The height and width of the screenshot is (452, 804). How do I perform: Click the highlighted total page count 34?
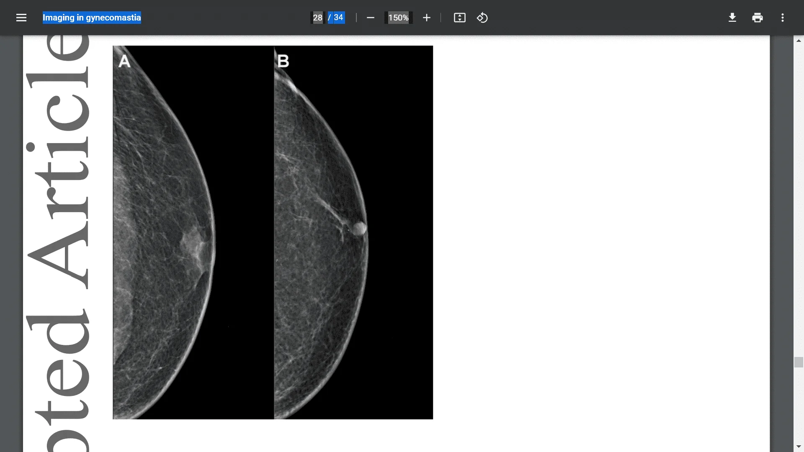(338, 18)
